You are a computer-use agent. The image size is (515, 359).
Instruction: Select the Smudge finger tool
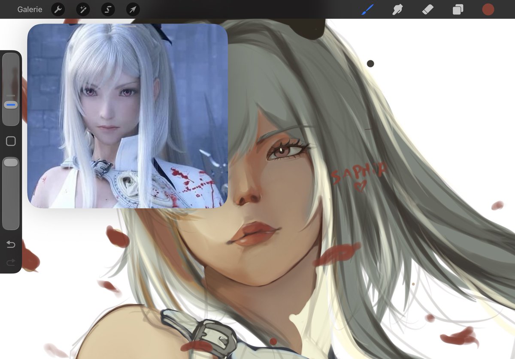[398, 9]
